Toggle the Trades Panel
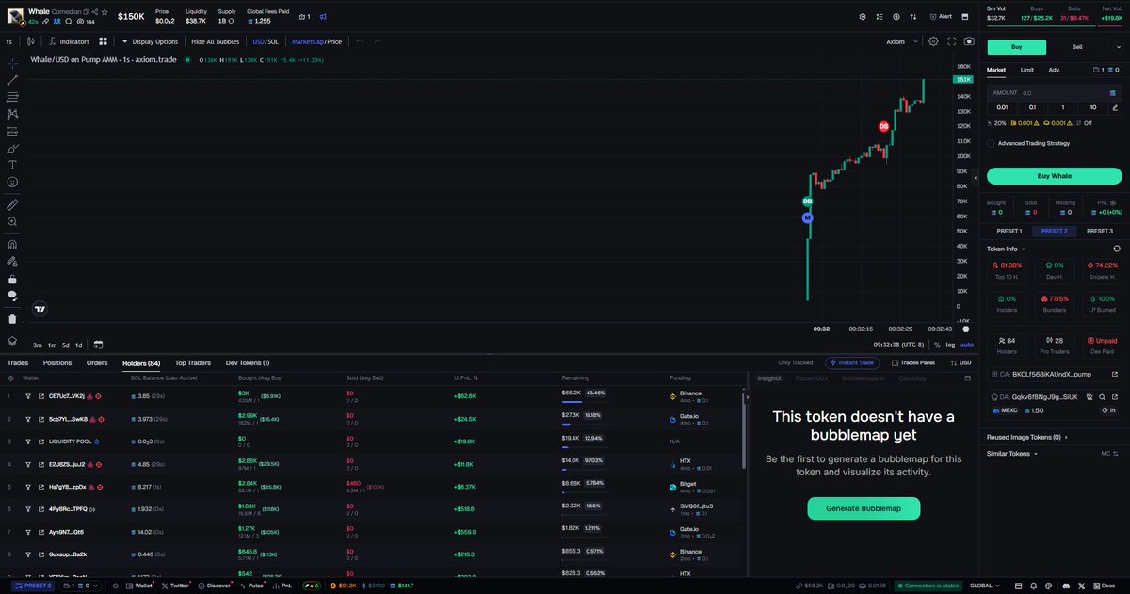Viewport: 1130px width, 594px height. 912,362
